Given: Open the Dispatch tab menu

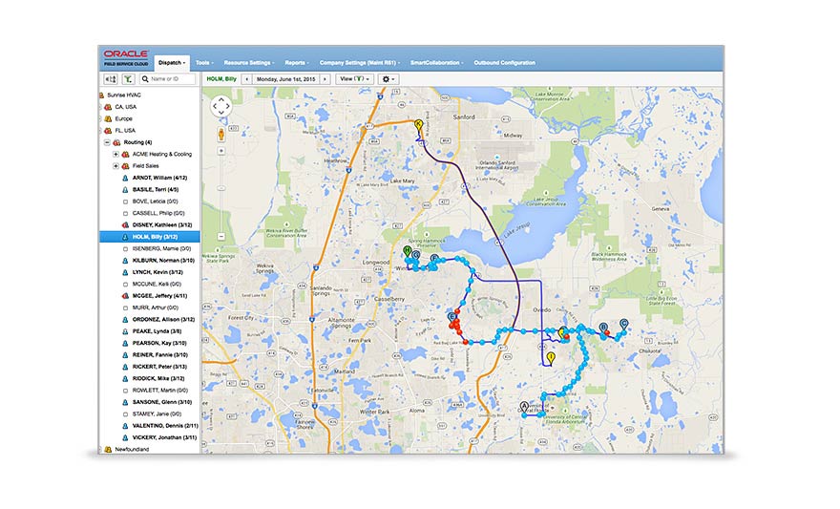Looking at the screenshot, I should 172,63.
